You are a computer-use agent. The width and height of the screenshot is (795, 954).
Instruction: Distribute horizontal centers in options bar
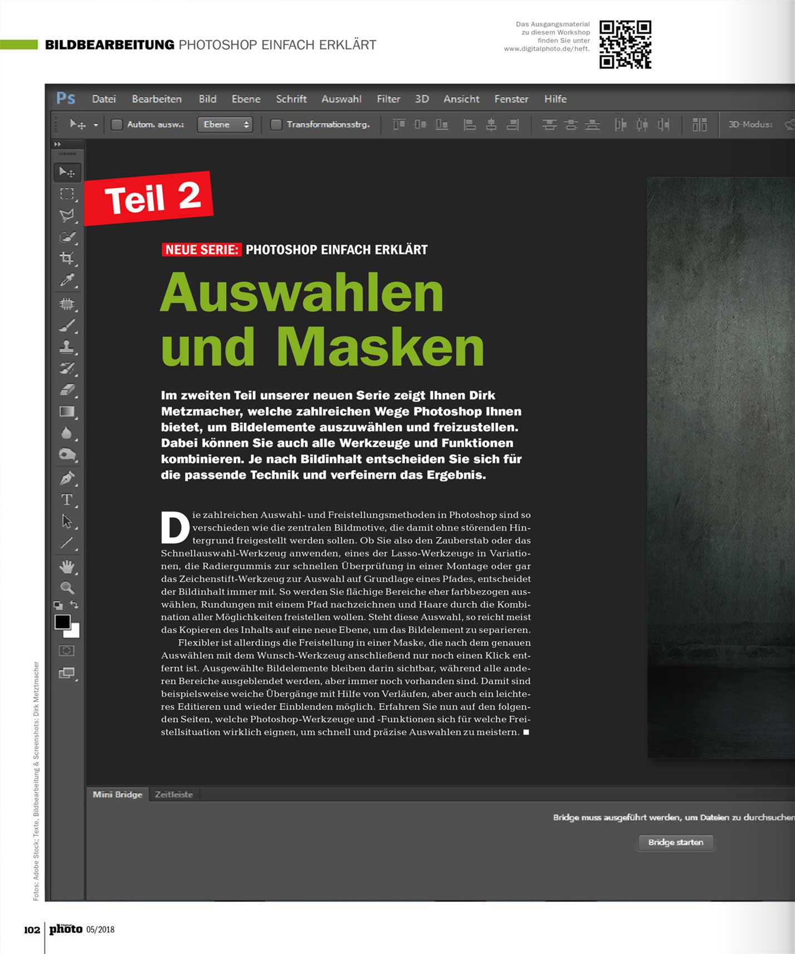pyautogui.click(x=642, y=124)
